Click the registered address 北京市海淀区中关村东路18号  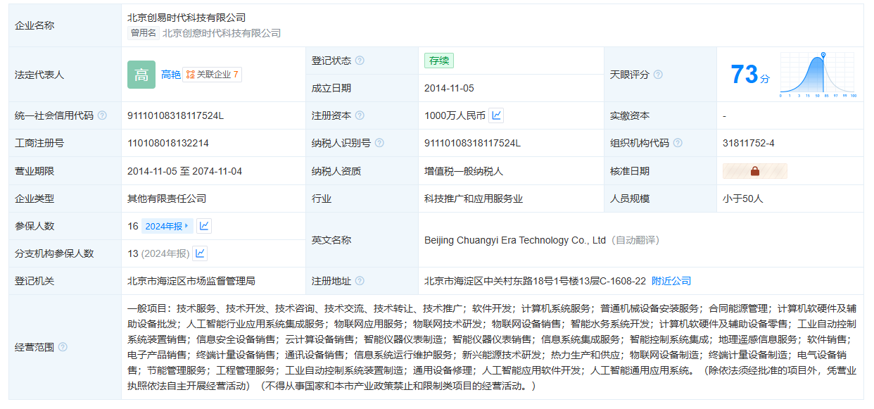pyautogui.click(x=535, y=281)
